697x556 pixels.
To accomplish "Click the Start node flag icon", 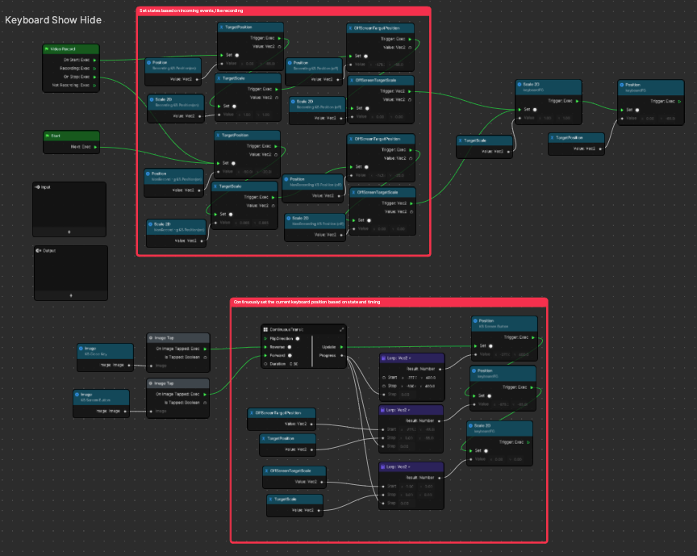I will [x=48, y=136].
